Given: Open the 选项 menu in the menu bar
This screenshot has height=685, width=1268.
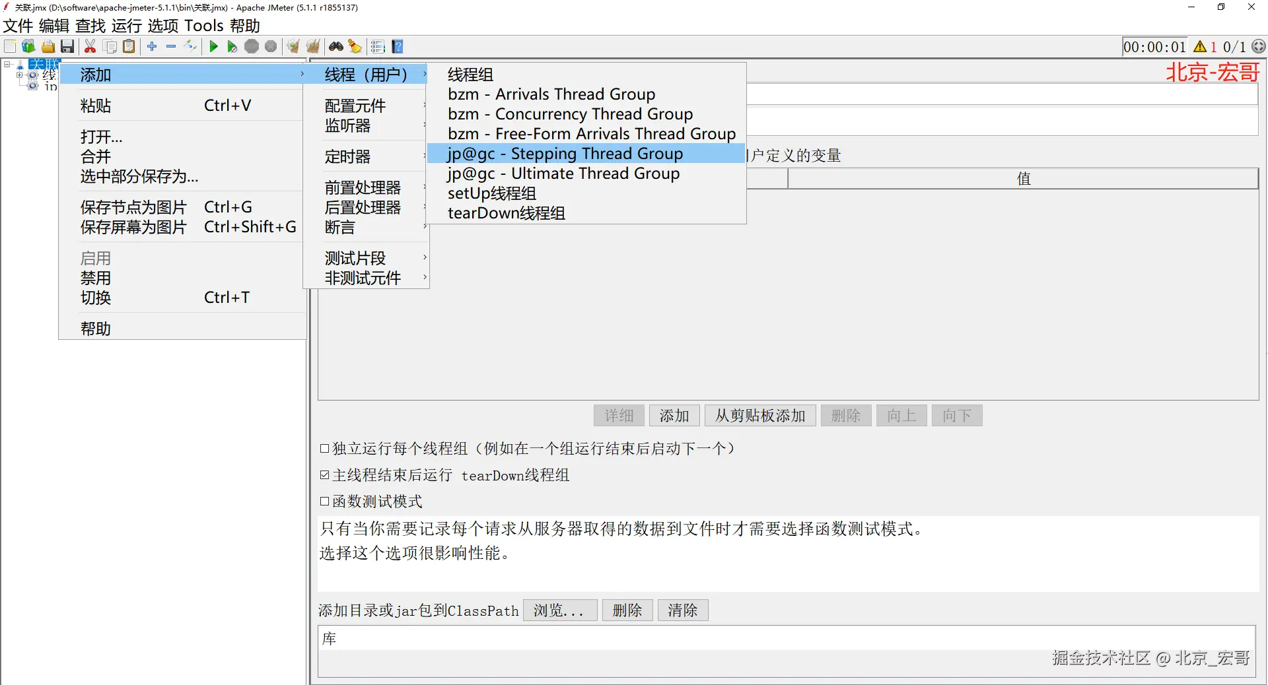Looking at the screenshot, I should tap(162, 26).
